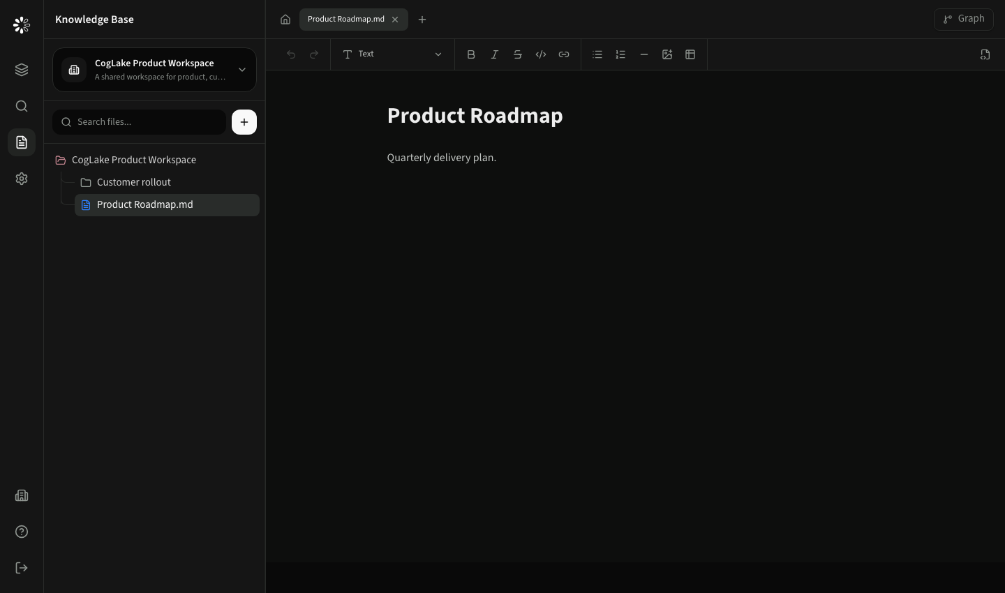
Task: Insert a horizontal divider line
Action: tap(643, 54)
